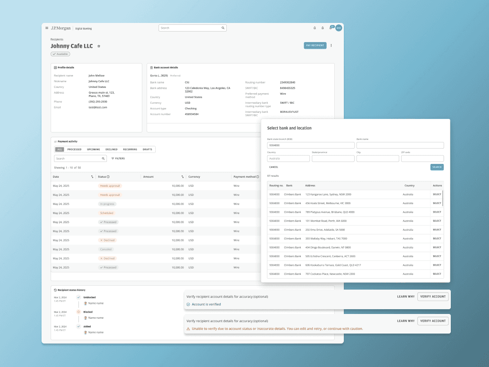Click LEARN WHY on unable to verify banner

pos(406,321)
